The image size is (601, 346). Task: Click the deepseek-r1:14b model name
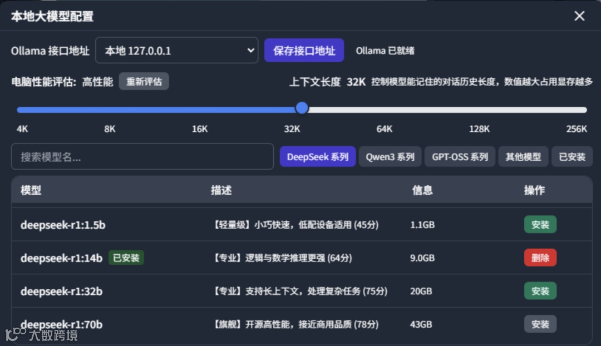61,258
